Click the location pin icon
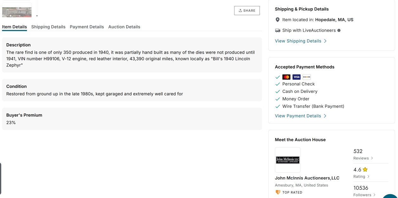This screenshot has height=198, width=398. [278, 20]
